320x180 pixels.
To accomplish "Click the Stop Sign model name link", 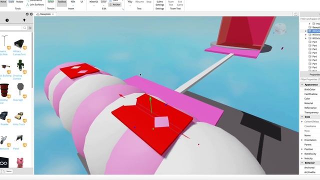I will pyautogui.click(x=18, y=100).
